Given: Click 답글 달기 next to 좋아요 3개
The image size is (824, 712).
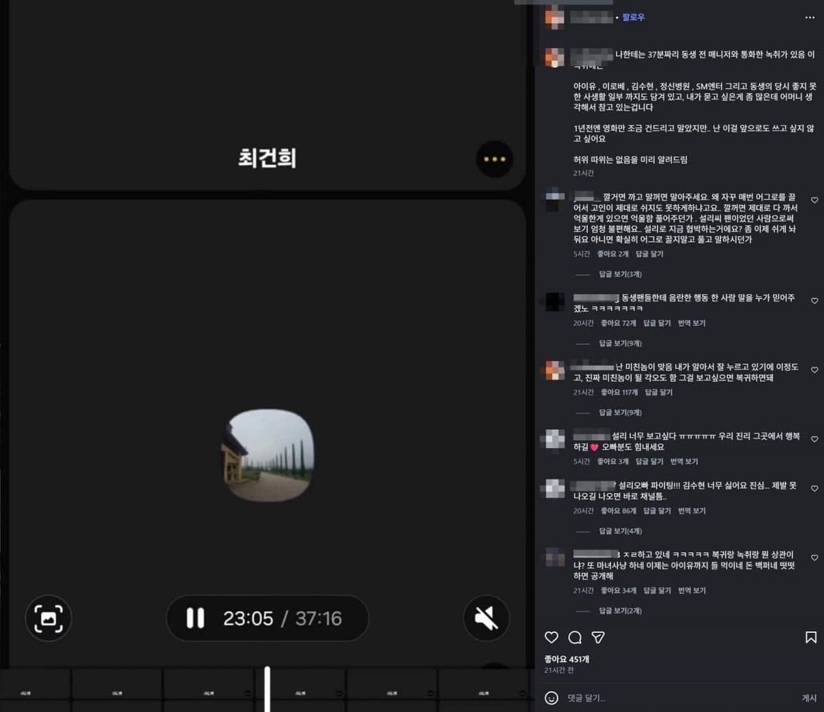Looking at the screenshot, I should 650,461.
